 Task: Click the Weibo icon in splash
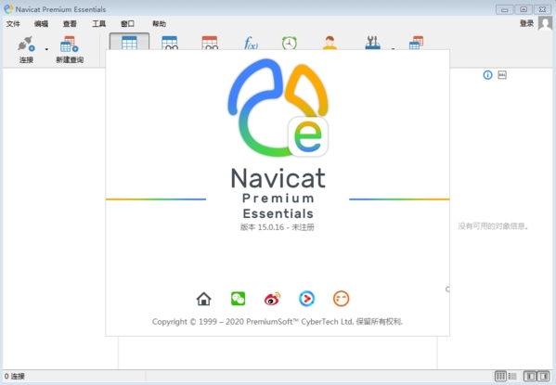tap(272, 299)
